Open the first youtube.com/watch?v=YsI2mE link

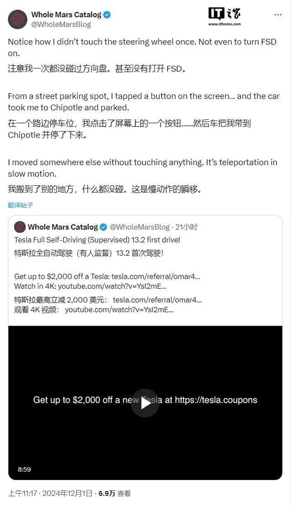[112, 286]
